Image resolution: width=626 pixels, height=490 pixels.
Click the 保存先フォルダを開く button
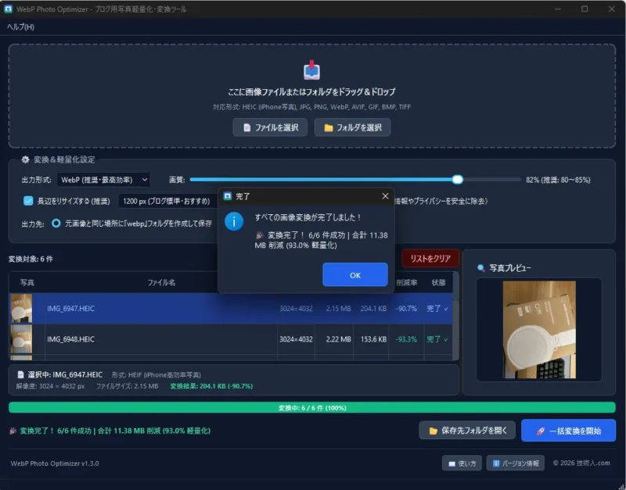click(467, 431)
